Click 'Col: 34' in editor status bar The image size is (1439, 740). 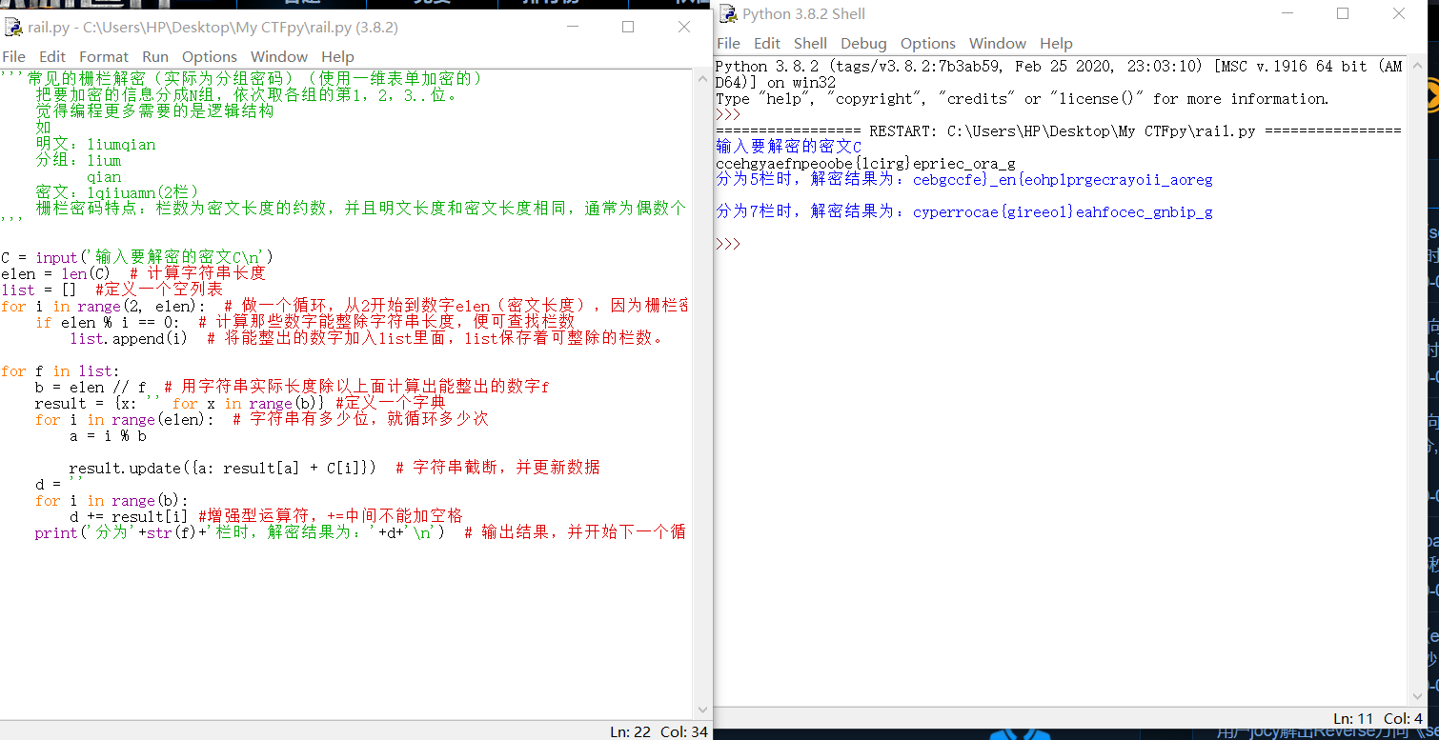click(682, 731)
